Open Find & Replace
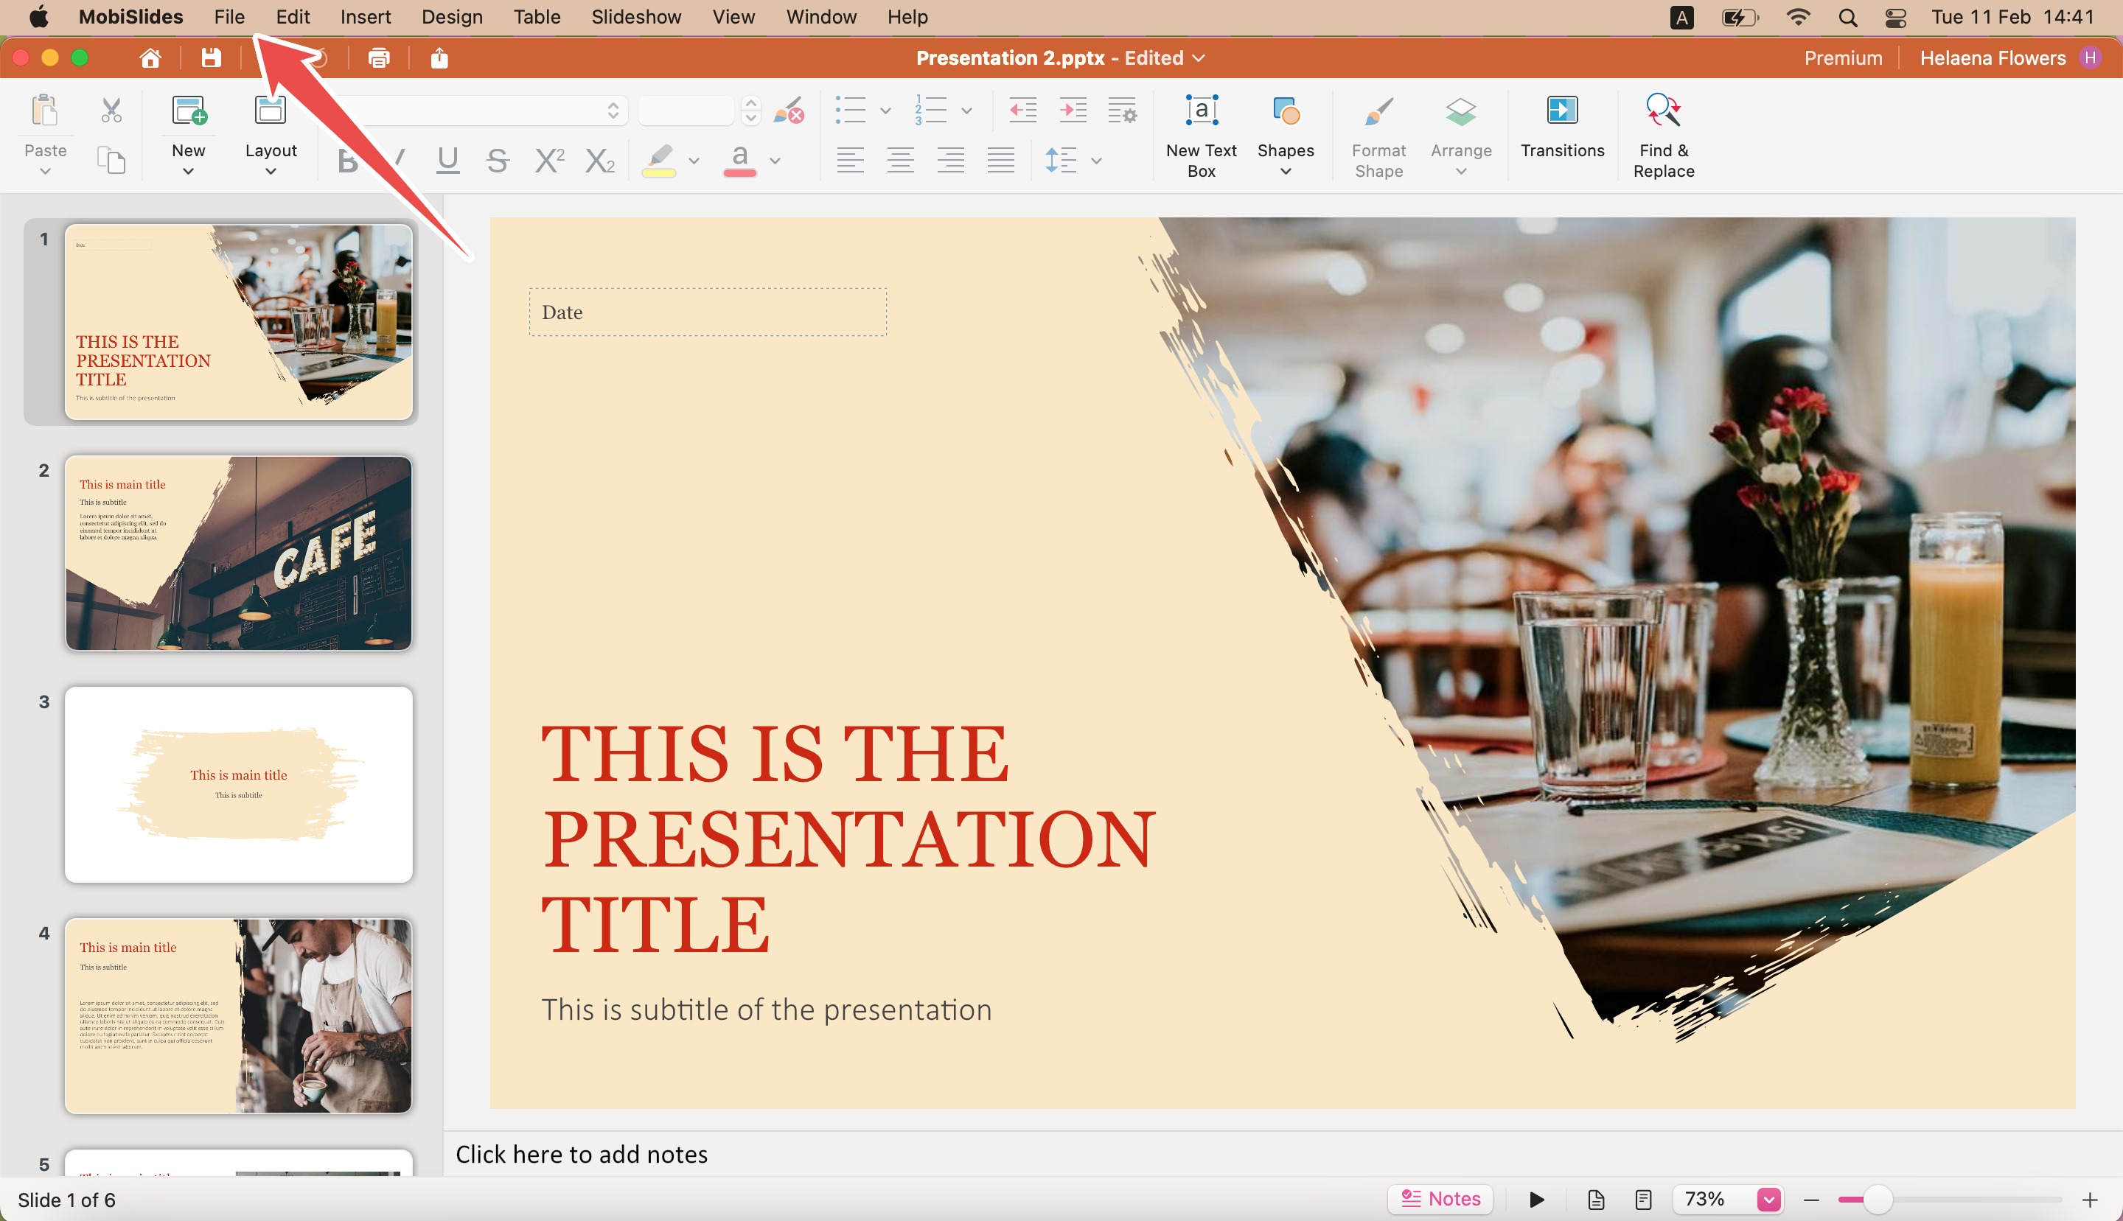This screenshot has height=1221, width=2123. click(x=1663, y=134)
